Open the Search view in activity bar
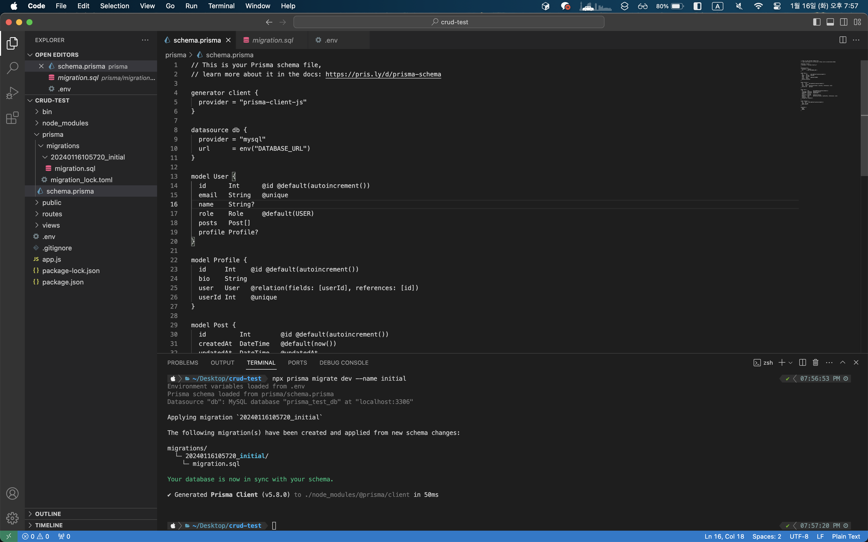This screenshot has height=542, width=868. point(12,68)
